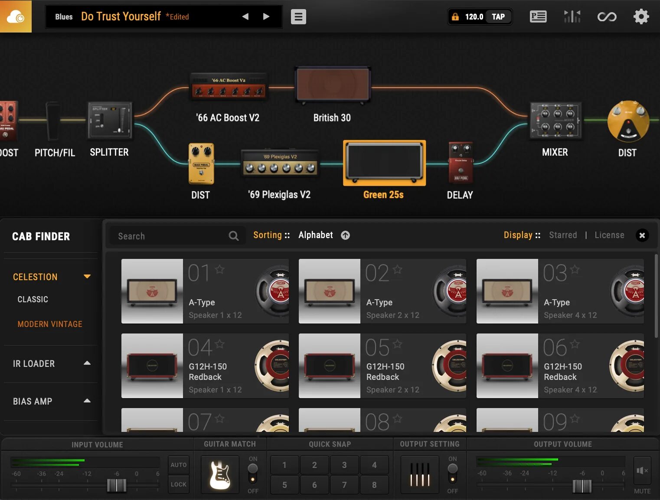This screenshot has width=660, height=500.
Task: Select Quick Snap 4
Action: (374, 465)
